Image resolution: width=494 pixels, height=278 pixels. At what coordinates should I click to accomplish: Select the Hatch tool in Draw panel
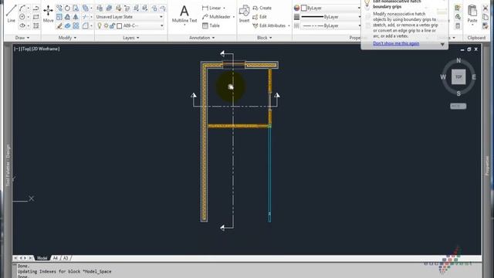[36, 25]
